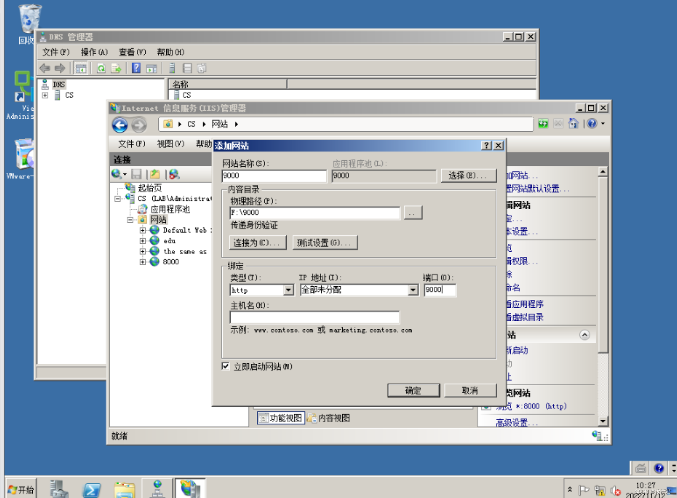Click the IIS Manager forward navigation button
The width and height of the screenshot is (677, 498).
pyautogui.click(x=139, y=125)
